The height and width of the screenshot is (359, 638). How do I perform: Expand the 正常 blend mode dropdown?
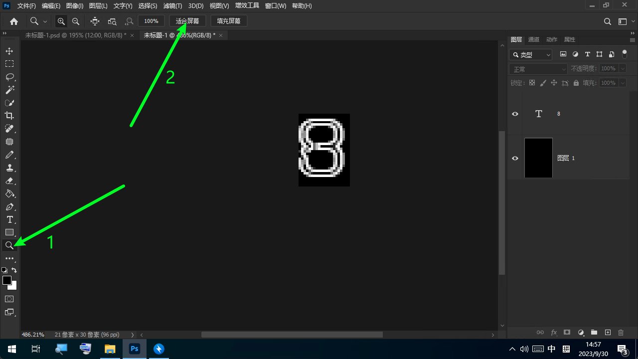(538, 69)
